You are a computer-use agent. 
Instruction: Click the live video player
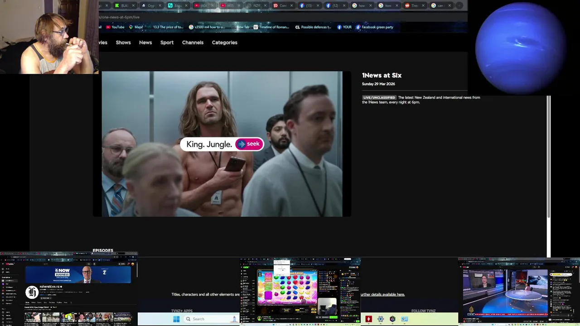[222, 144]
